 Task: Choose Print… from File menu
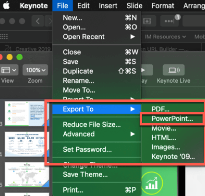pyautogui.click(x=96, y=190)
